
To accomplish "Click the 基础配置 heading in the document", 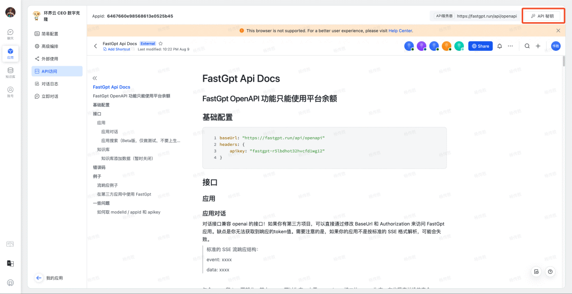I will [x=218, y=117].
